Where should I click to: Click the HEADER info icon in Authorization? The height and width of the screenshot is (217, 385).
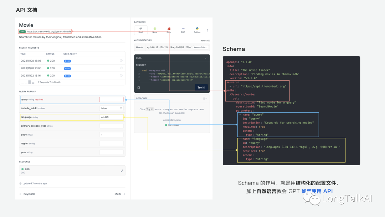coord(209,41)
